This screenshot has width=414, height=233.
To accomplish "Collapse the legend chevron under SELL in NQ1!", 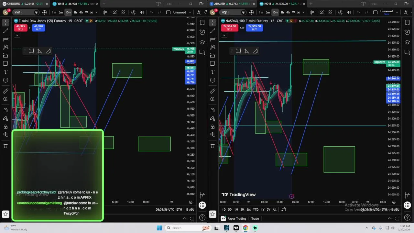I will (x=224, y=35).
